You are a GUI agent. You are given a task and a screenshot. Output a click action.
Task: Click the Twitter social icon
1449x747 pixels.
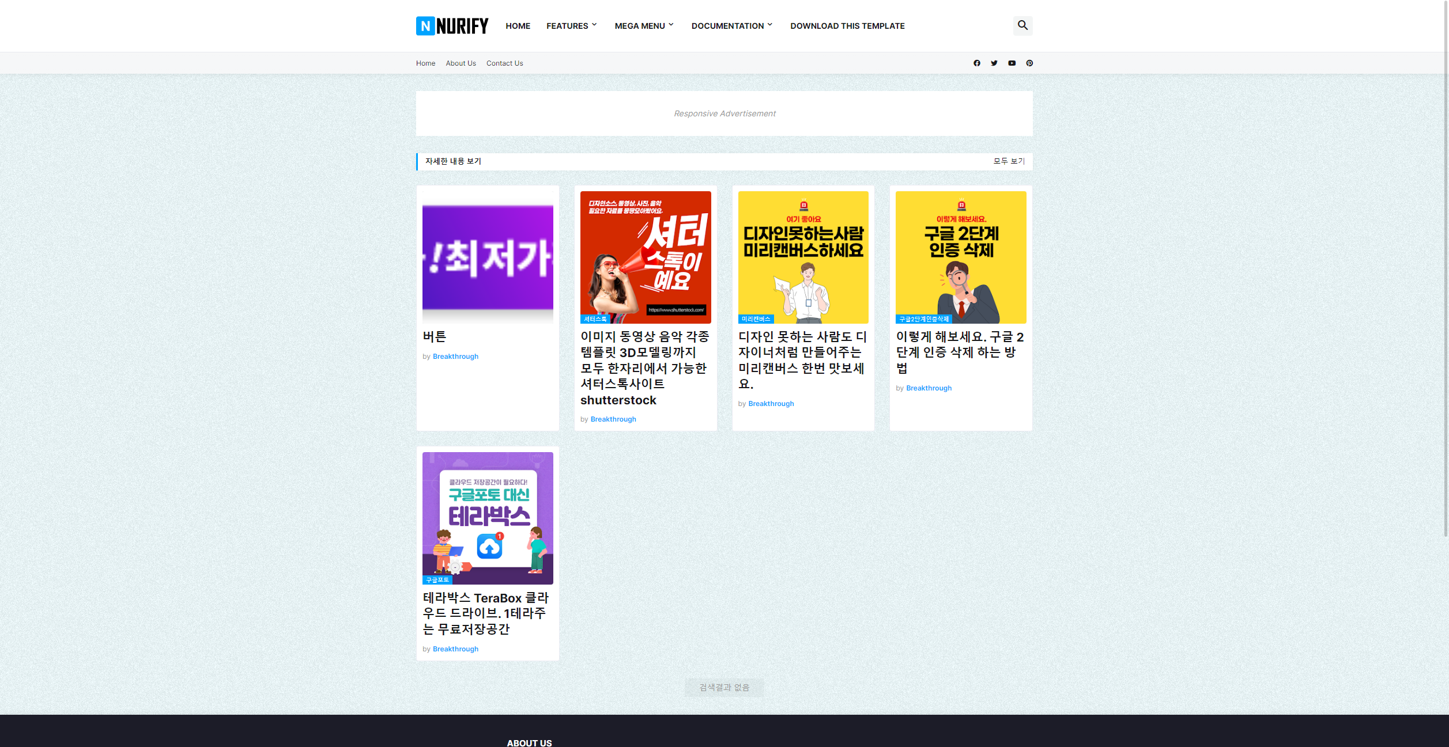(994, 63)
